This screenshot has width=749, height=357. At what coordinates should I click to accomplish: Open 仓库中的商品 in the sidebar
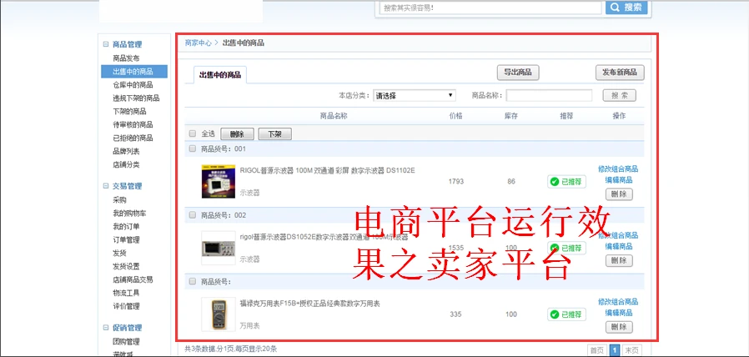click(133, 85)
